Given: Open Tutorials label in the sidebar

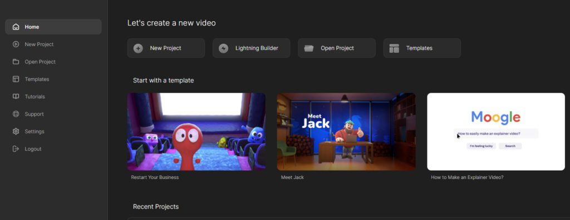Looking at the screenshot, I should click(35, 97).
